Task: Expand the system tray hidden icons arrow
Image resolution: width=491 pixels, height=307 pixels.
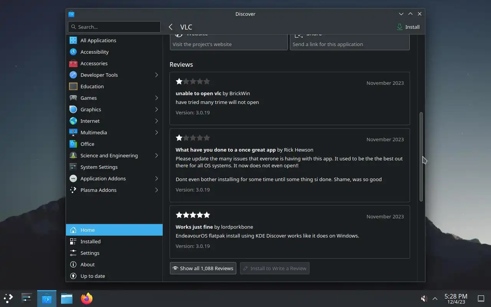Action: tap(435, 298)
